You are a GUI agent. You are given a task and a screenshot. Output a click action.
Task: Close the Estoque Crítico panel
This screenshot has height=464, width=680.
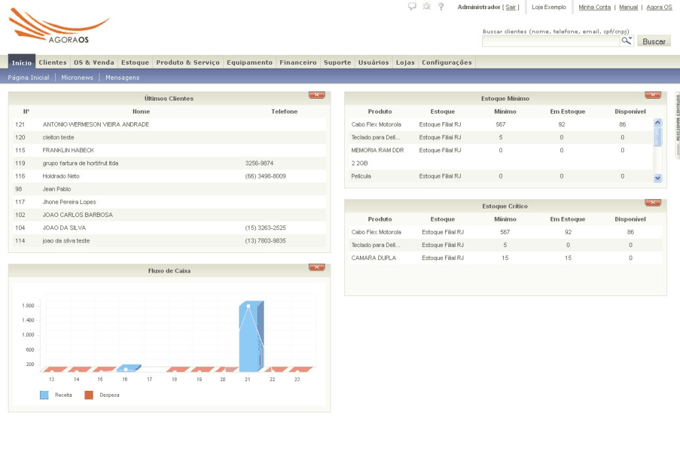pyautogui.click(x=653, y=203)
